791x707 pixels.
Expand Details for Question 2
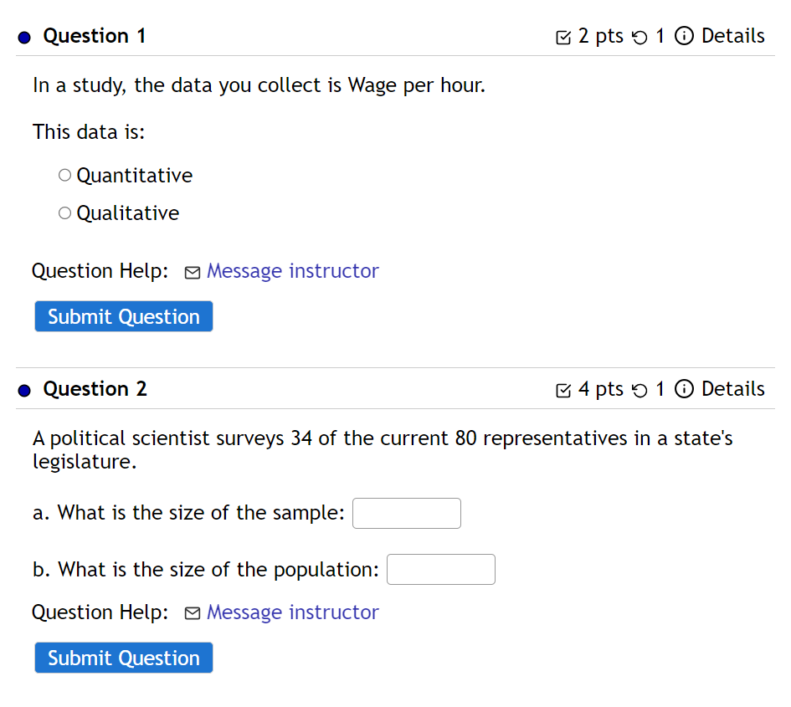[x=732, y=390]
